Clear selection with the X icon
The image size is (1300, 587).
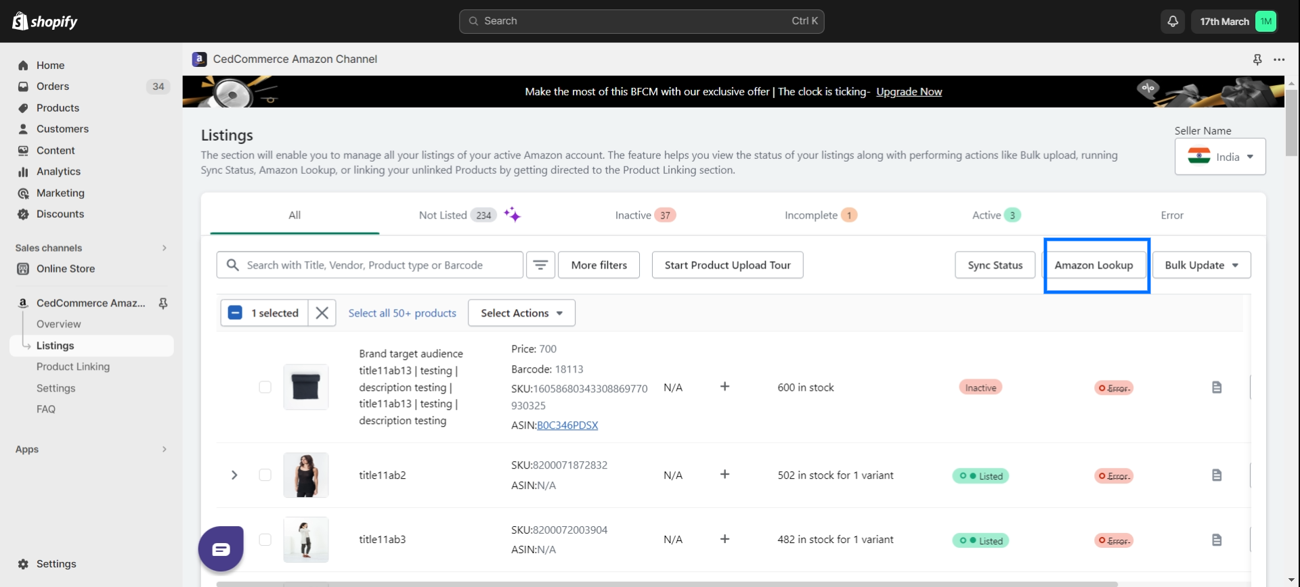(x=322, y=313)
